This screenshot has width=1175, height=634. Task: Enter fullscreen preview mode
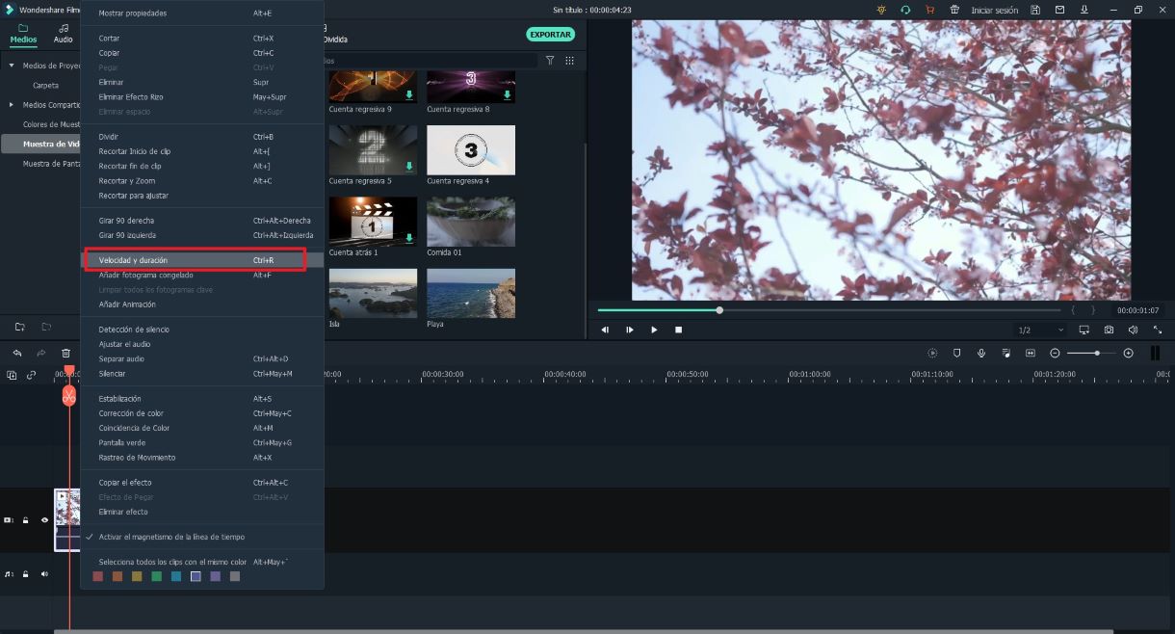coord(1157,330)
